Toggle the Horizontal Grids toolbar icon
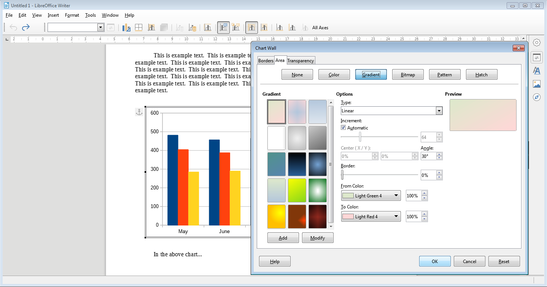The image size is (547, 287). [x=251, y=27]
